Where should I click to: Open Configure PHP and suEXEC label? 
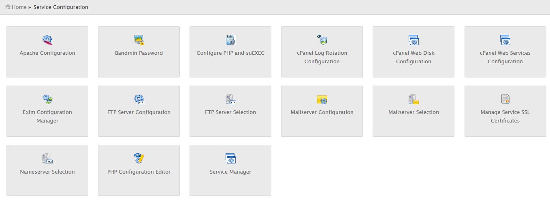point(230,53)
